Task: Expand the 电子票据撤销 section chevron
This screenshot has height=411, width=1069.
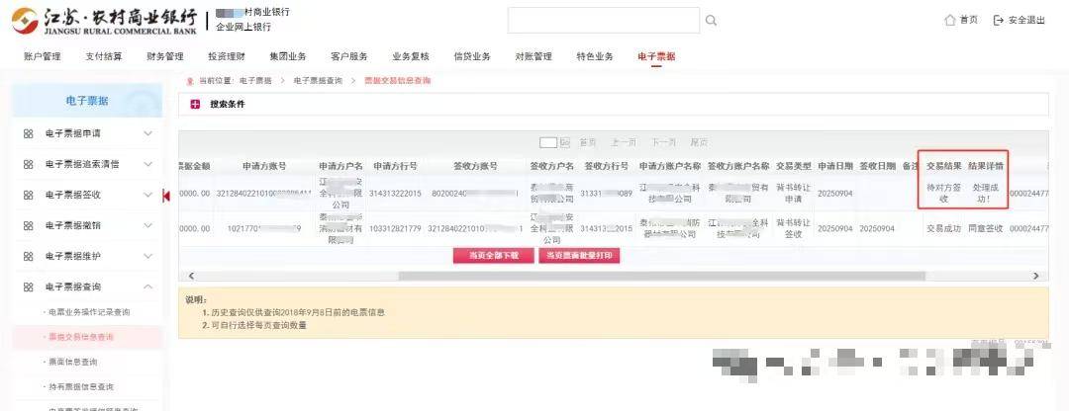Action: [x=148, y=225]
